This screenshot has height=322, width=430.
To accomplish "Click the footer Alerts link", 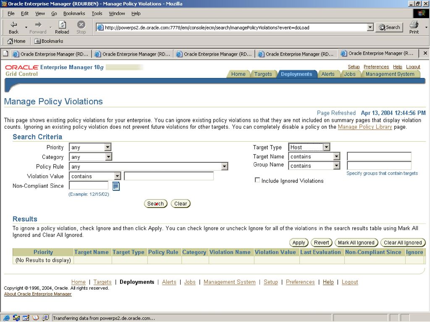I will point(169,282).
